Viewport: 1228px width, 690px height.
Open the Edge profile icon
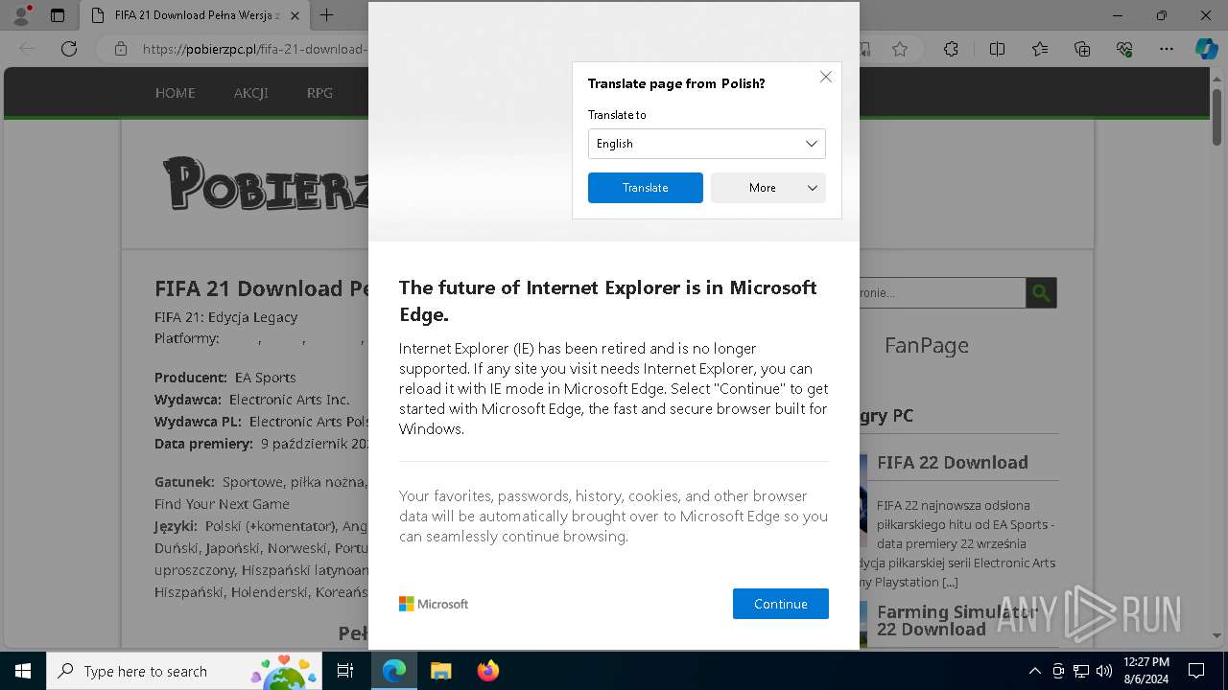coord(20,15)
